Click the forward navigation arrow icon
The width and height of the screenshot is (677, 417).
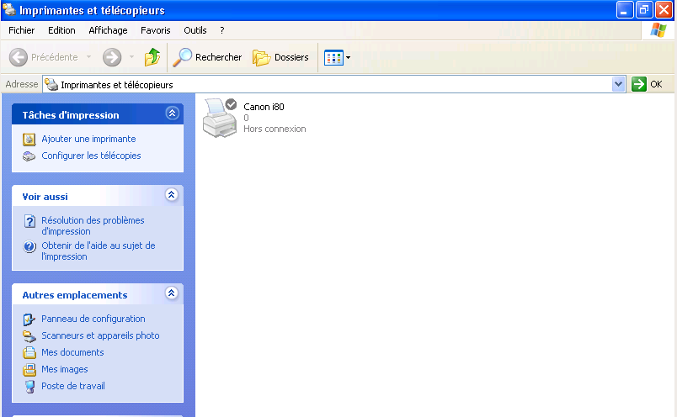[x=112, y=57]
